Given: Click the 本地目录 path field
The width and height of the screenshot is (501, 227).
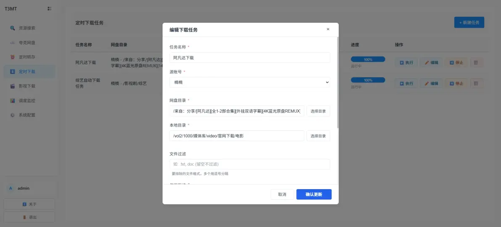Looking at the screenshot, I should [237, 135].
